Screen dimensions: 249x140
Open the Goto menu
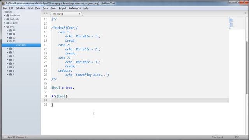pos(45,8)
